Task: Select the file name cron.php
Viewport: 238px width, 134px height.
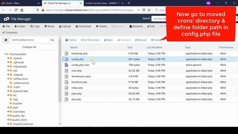Action: coord(77,71)
